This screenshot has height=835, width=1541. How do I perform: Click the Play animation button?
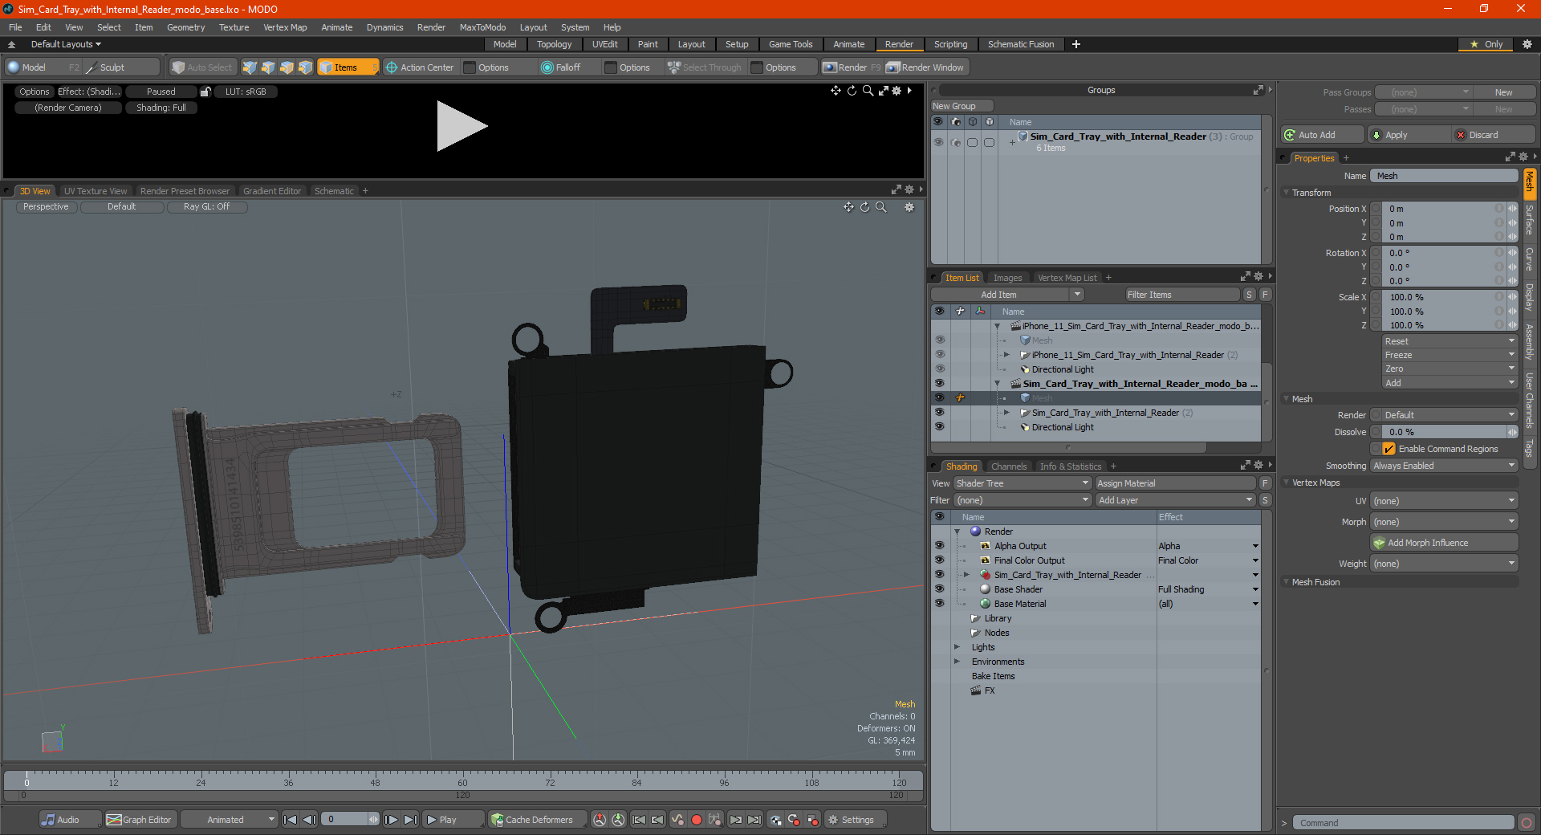[452, 820]
